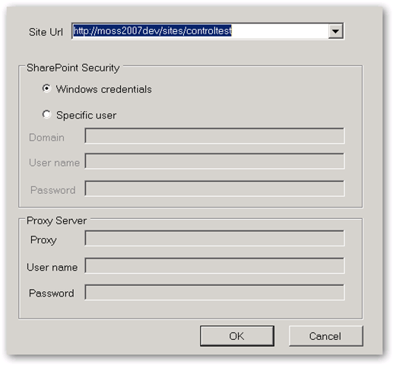
Task: Select the Windows credentials radio button
Action: point(46,88)
